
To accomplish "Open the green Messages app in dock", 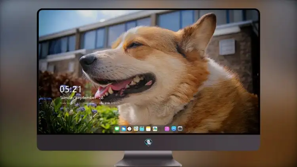I will coord(117,129).
